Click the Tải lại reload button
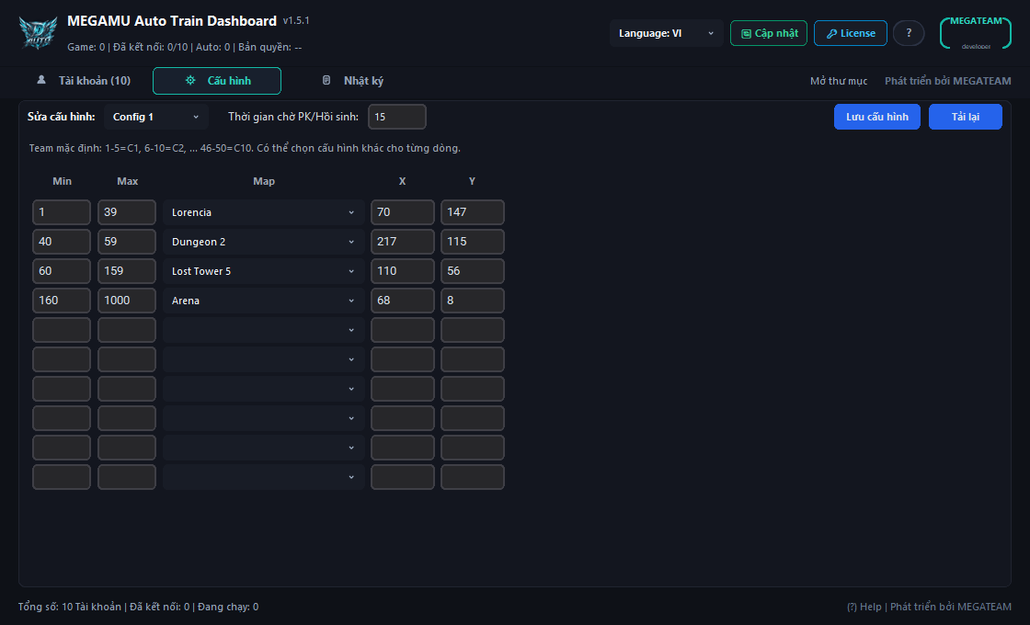The height and width of the screenshot is (625, 1030). (x=965, y=116)
